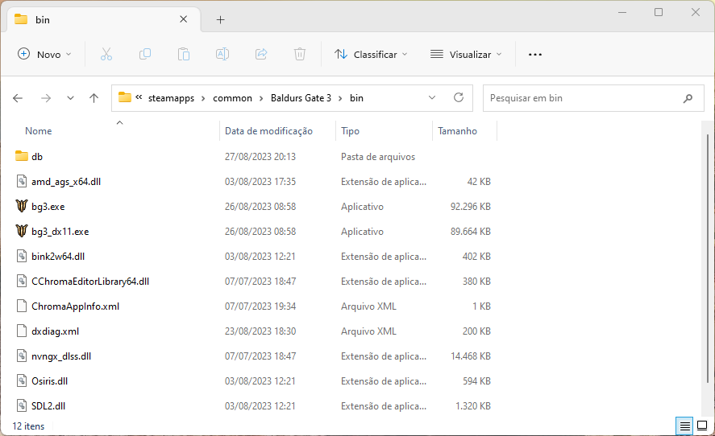715x436 pixels.
Task: Click the bin breadcrumb segment
Action: coord(356,98)
